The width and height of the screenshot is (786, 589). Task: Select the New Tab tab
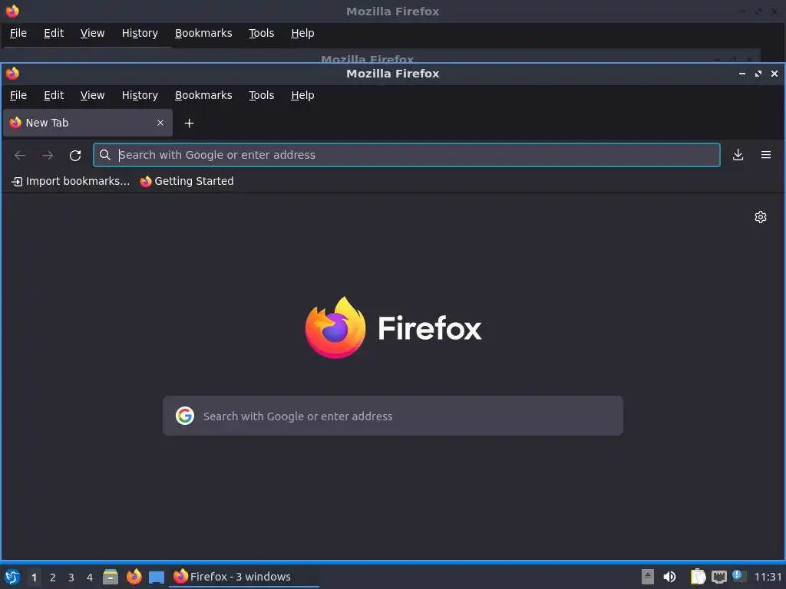point(88,123)
